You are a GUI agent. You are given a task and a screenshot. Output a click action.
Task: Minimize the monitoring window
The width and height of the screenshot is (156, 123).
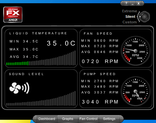tap(132, 3)
